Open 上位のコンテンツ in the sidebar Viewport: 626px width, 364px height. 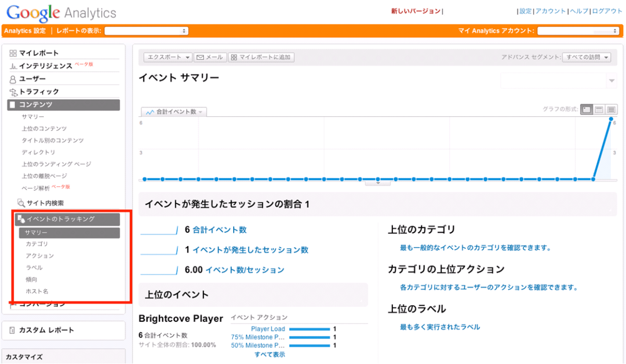[44, 129]
